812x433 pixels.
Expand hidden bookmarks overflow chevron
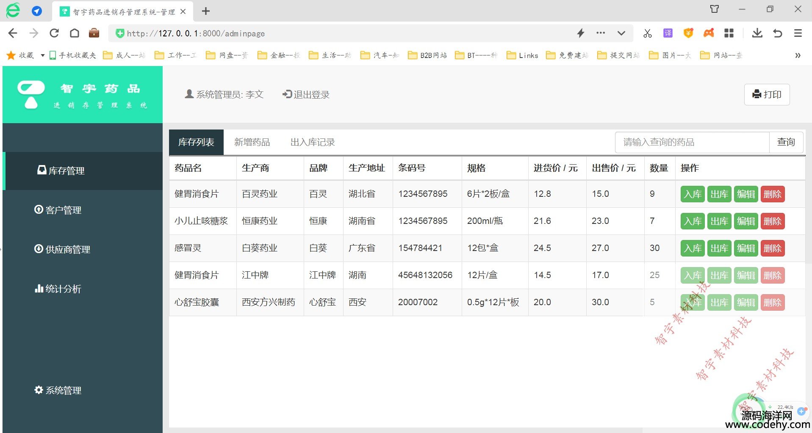click(x=798, y=55)
